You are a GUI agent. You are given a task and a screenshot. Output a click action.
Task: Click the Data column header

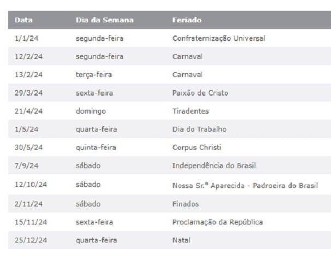[23, 20]
